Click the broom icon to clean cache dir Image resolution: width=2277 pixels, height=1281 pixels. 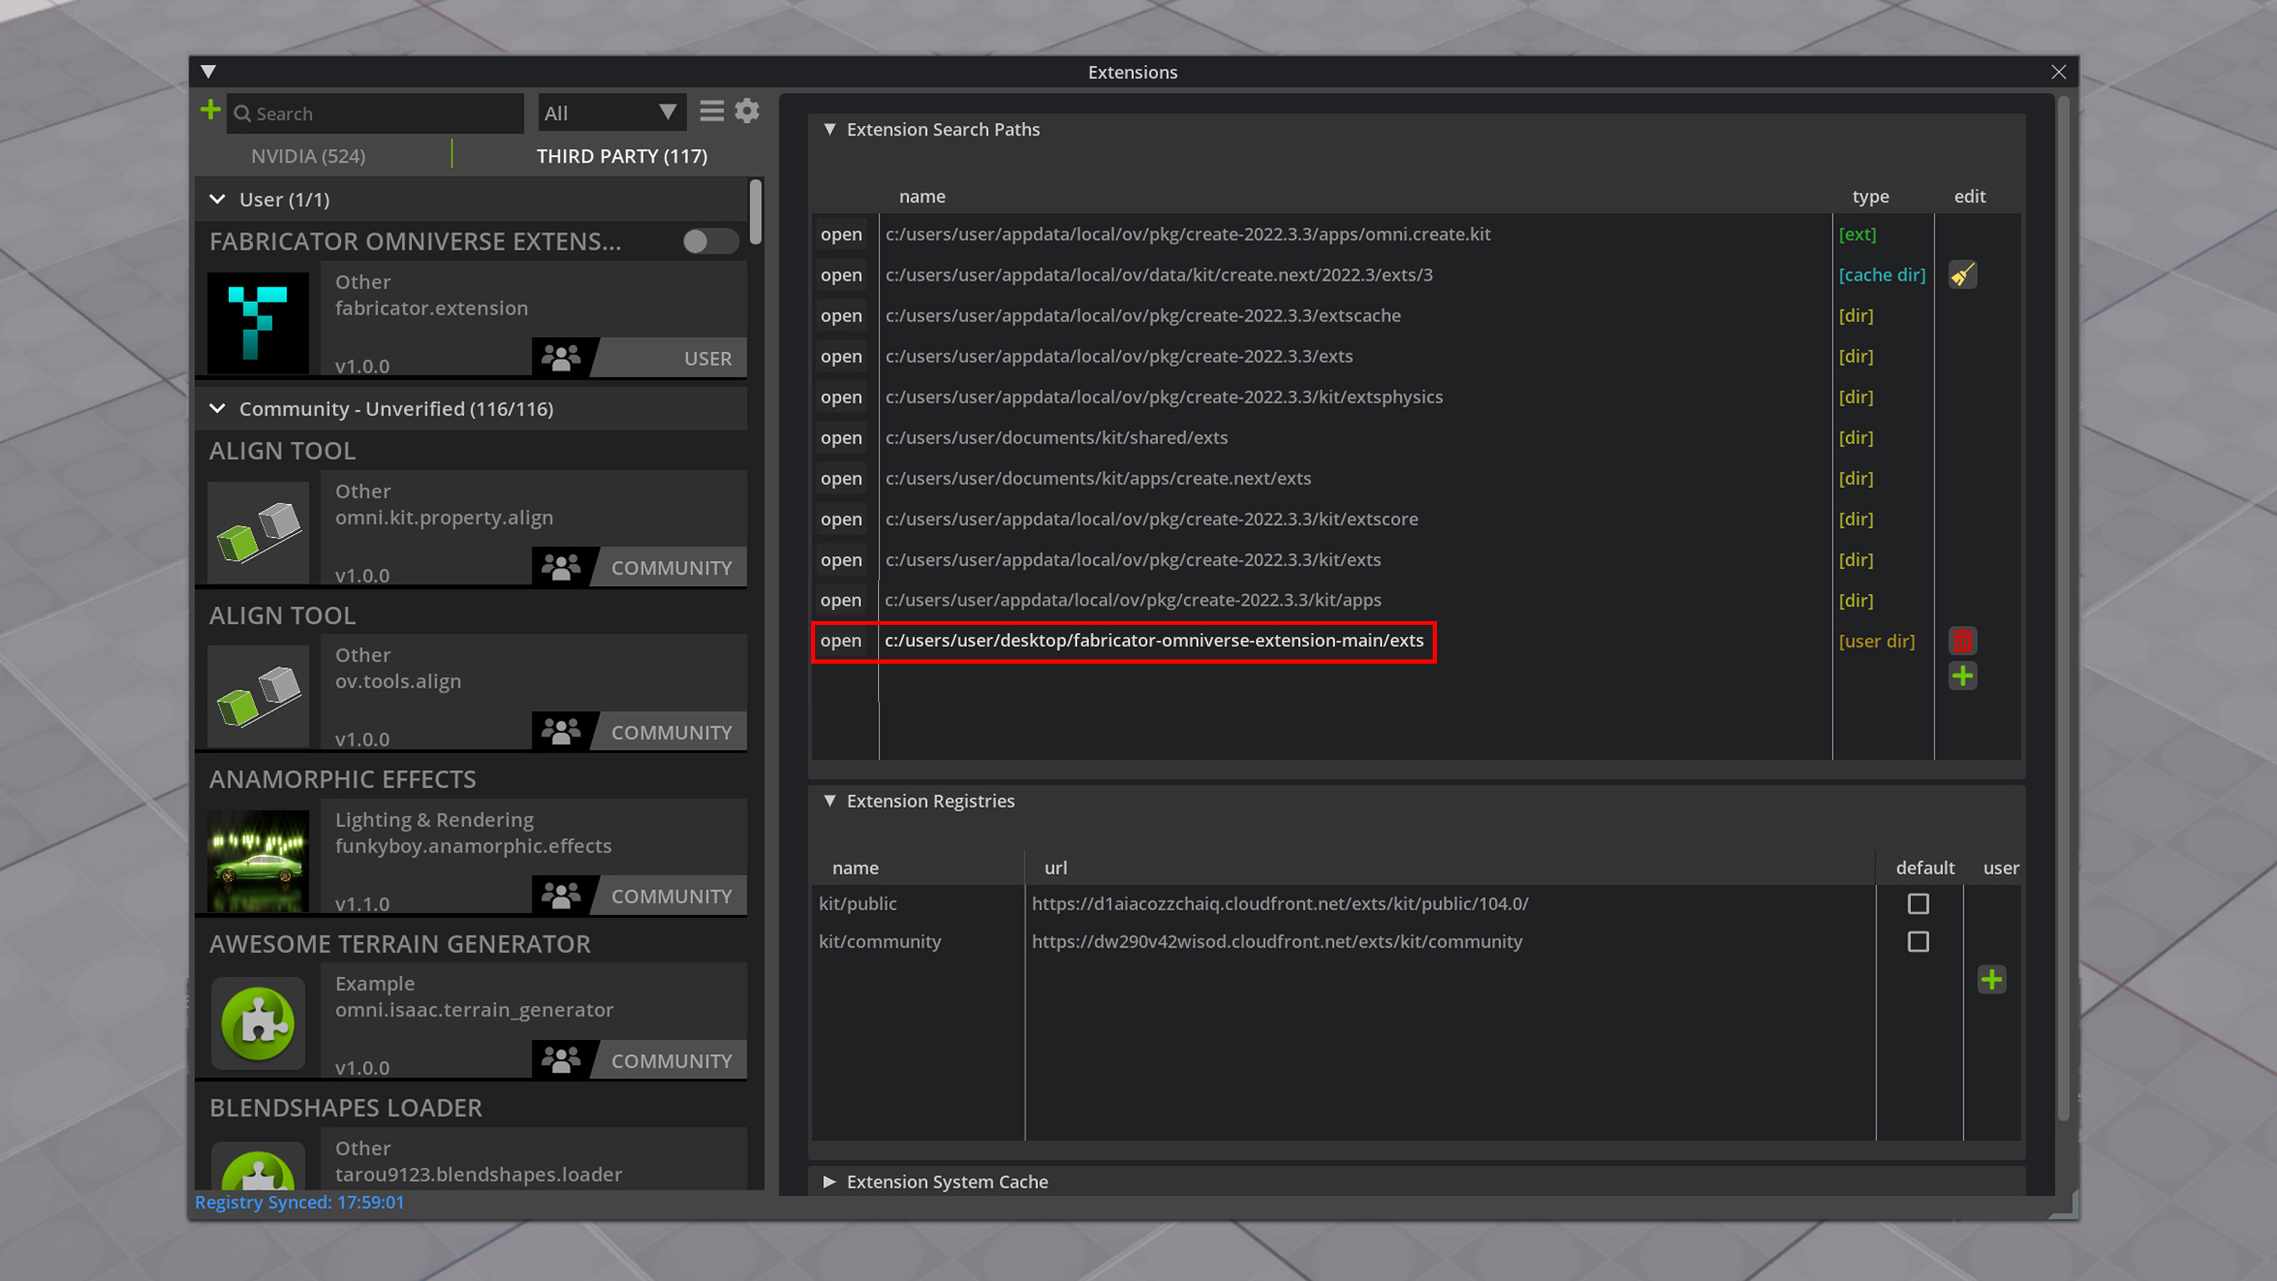[x=1962, y=275]
